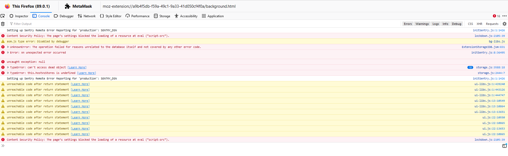Click the console command input line

[x=252, y=146]
